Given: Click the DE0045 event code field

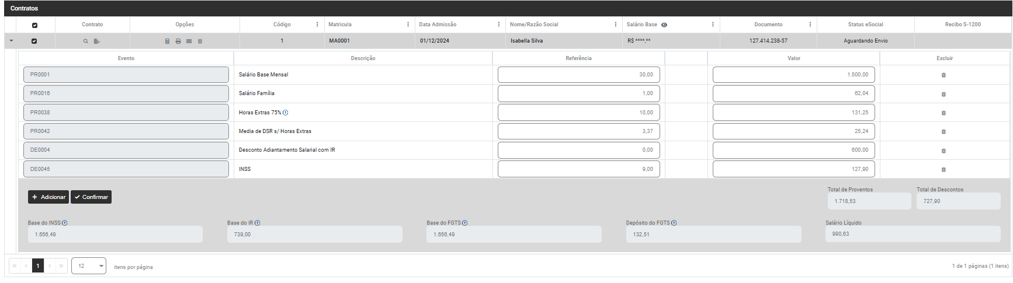Looking at the screenshot, I should pos(126,169).
